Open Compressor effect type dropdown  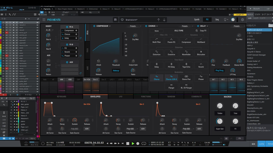click(104, 26)
